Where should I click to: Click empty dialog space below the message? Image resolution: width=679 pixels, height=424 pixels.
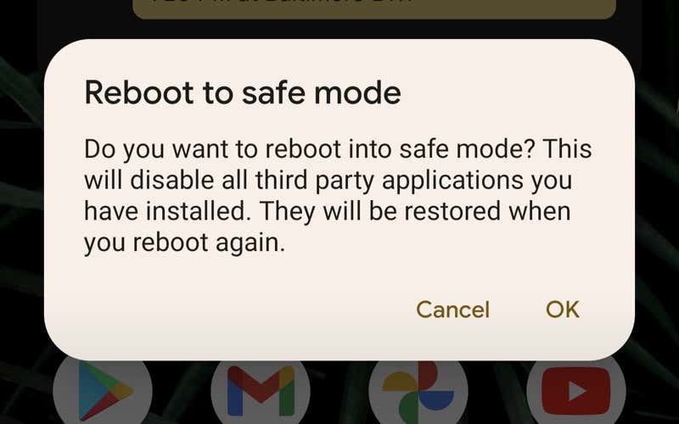(338, 275)
